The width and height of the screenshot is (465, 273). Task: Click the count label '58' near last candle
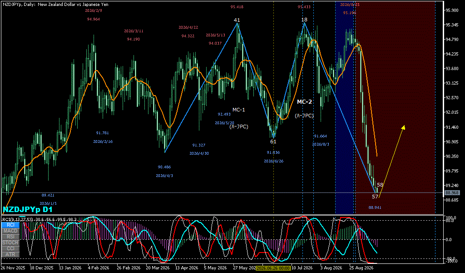click(380, 185)
